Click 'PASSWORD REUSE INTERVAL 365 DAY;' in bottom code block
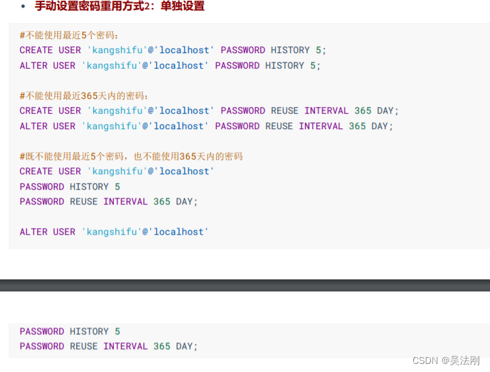 click(109, 346)
